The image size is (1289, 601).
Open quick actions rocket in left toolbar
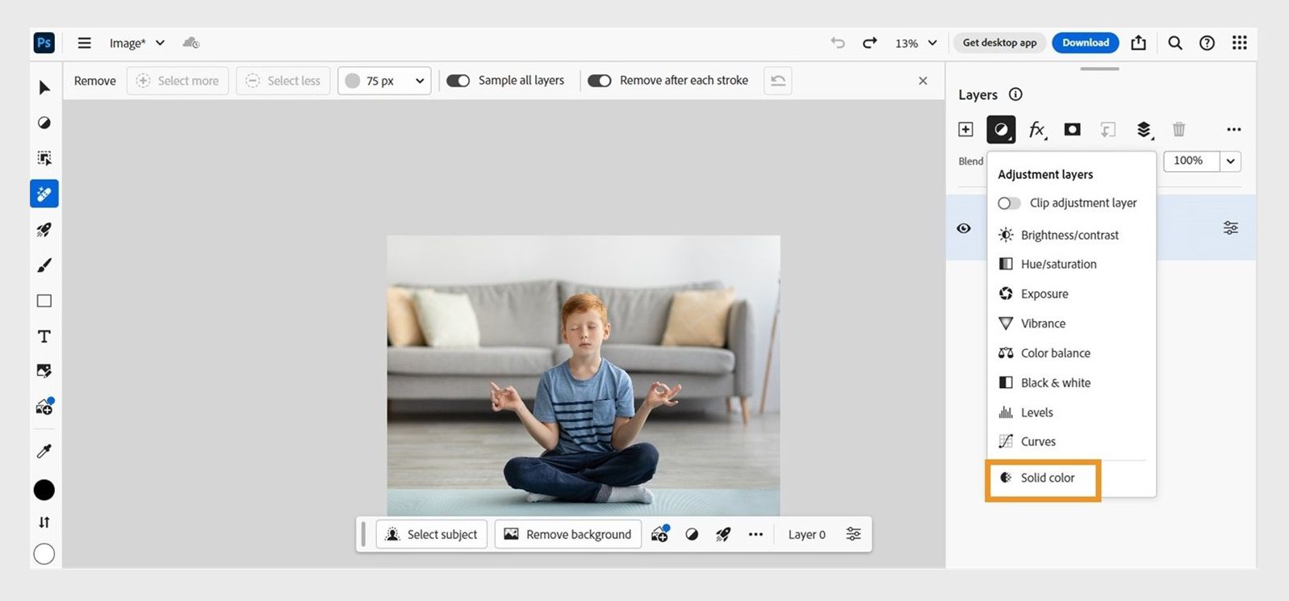pos(44,230)
